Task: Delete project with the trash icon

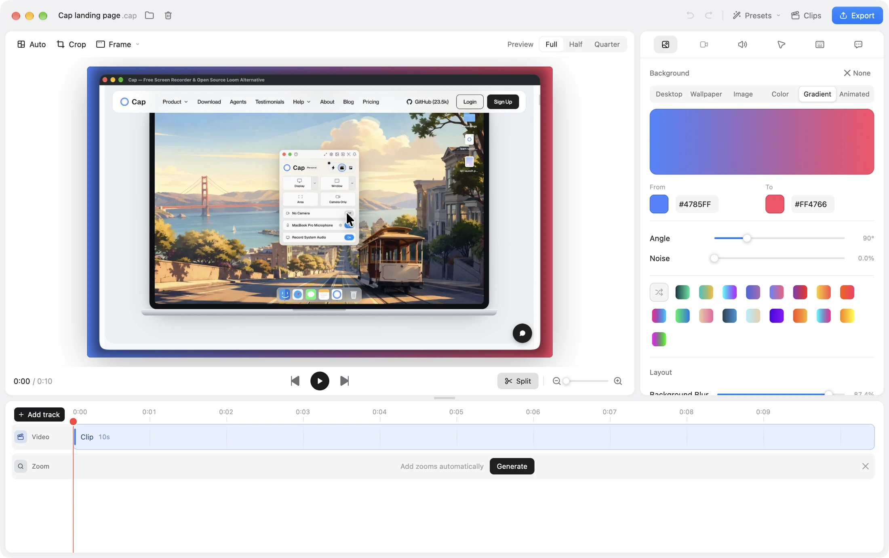Action: (168, 15)
